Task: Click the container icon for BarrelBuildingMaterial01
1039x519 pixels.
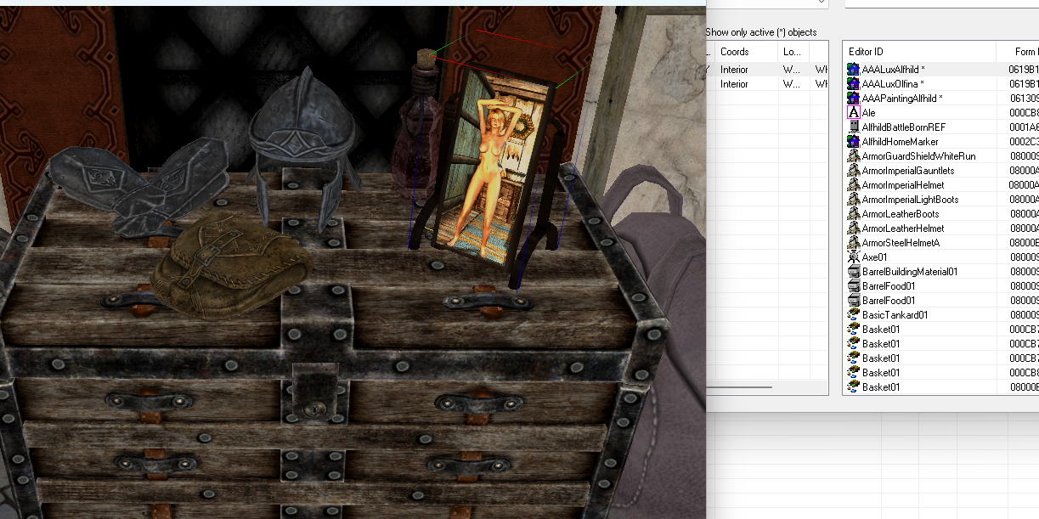Action: pos(853,272)
